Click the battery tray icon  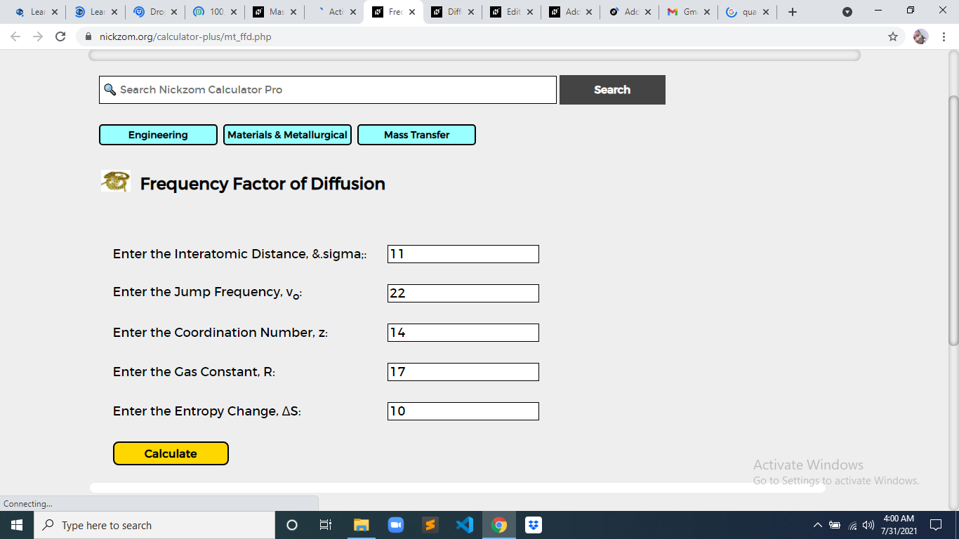pyautogui.click(x=835, y=525)
